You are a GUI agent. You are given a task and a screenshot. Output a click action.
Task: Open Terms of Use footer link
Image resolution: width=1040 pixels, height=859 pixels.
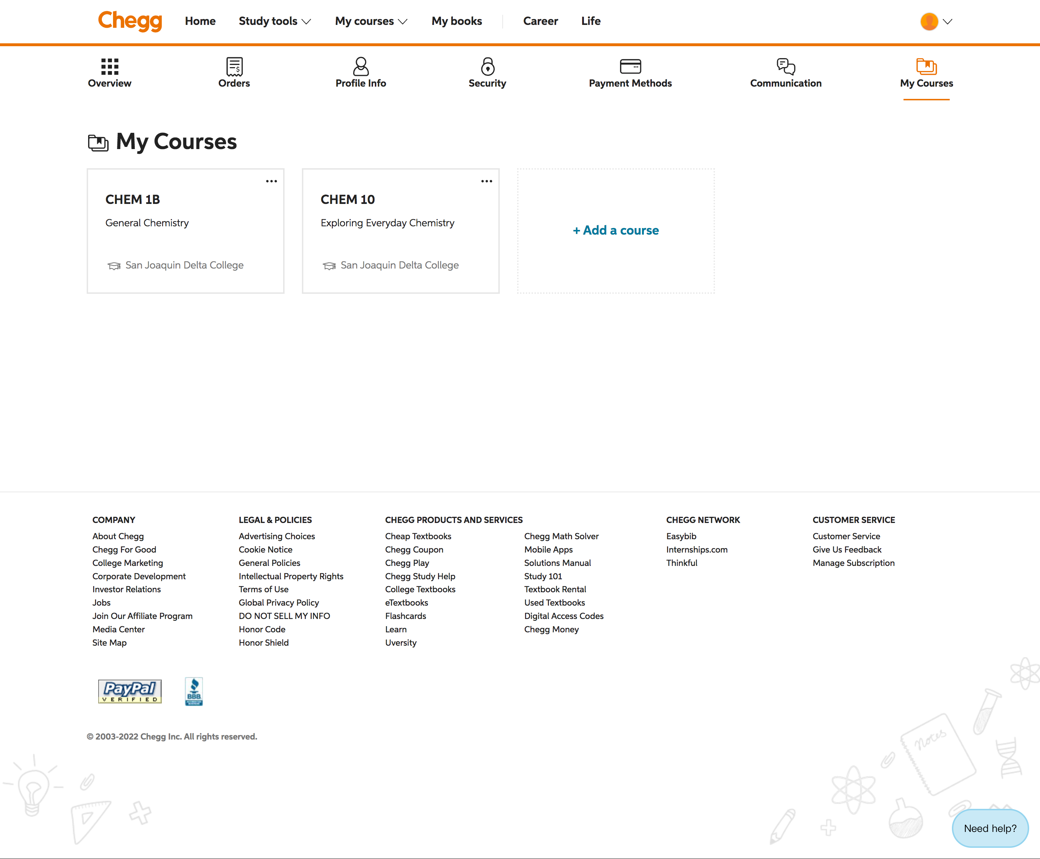click(263, 589)
